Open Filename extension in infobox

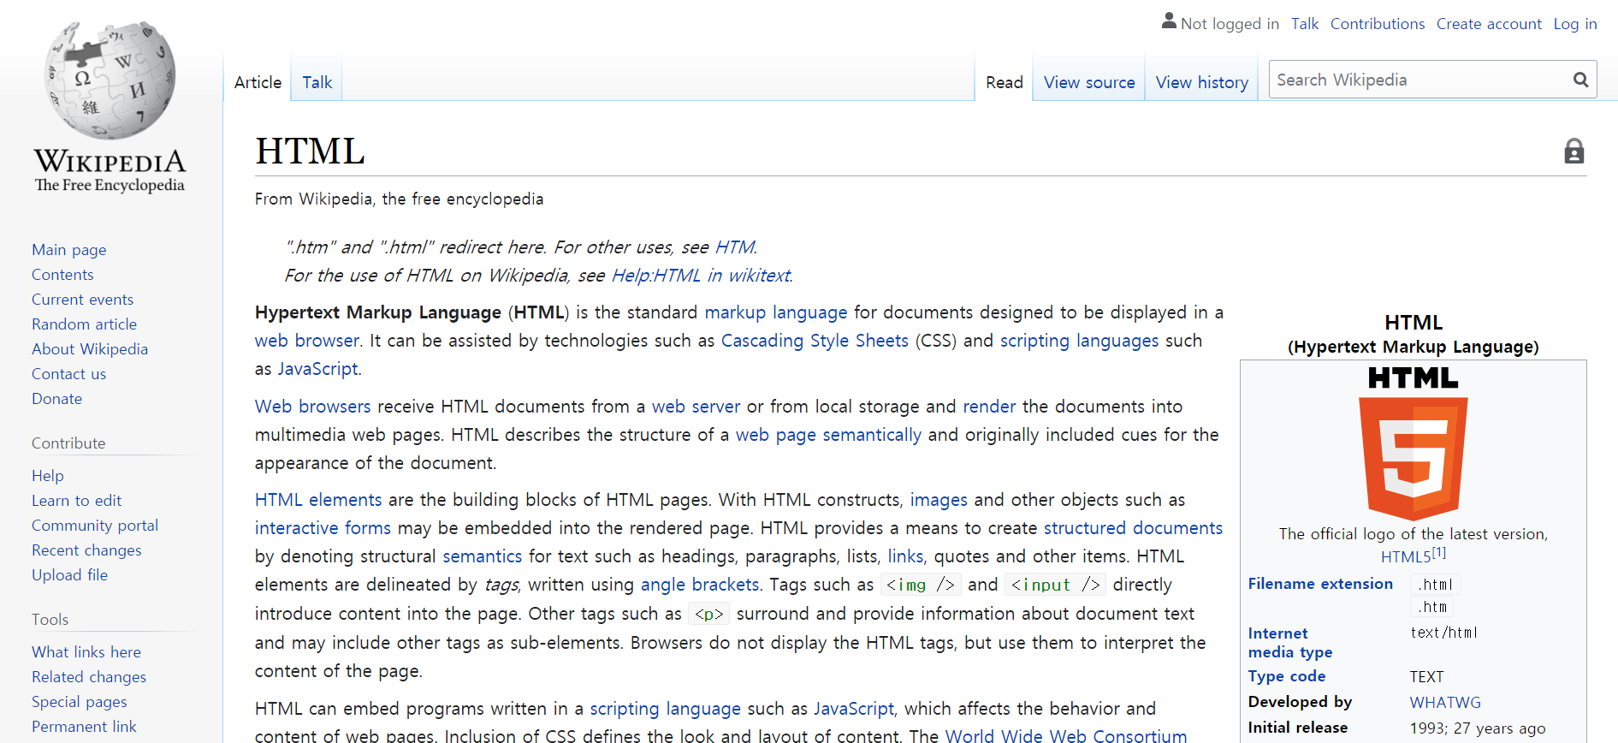pyautogui.click(x=1320, y=584)
